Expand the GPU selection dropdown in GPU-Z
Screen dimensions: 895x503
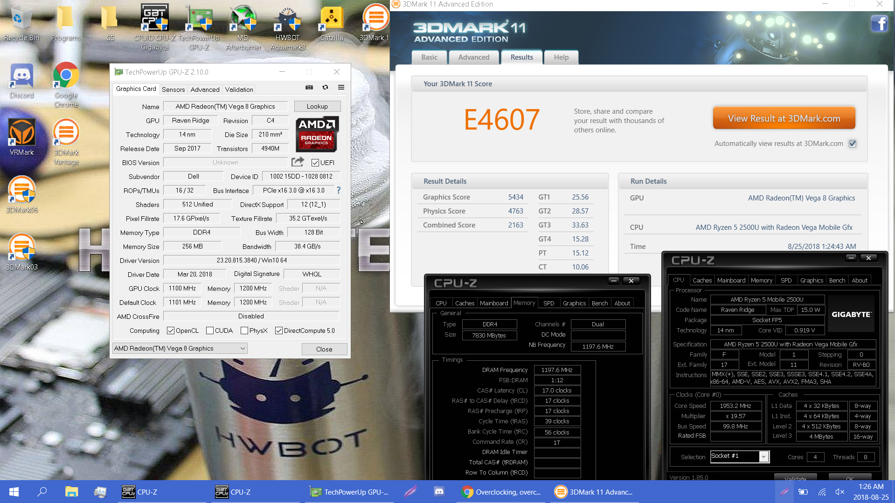click(x=180, y=348)
